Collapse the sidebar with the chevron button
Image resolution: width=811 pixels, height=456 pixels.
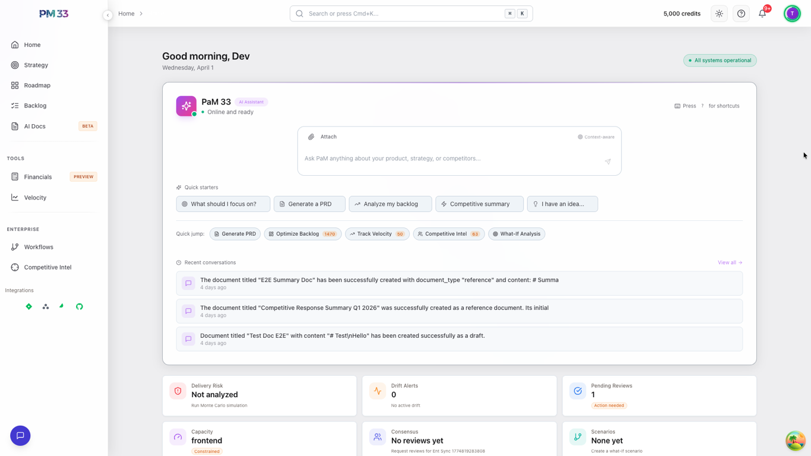coord(107,15)
